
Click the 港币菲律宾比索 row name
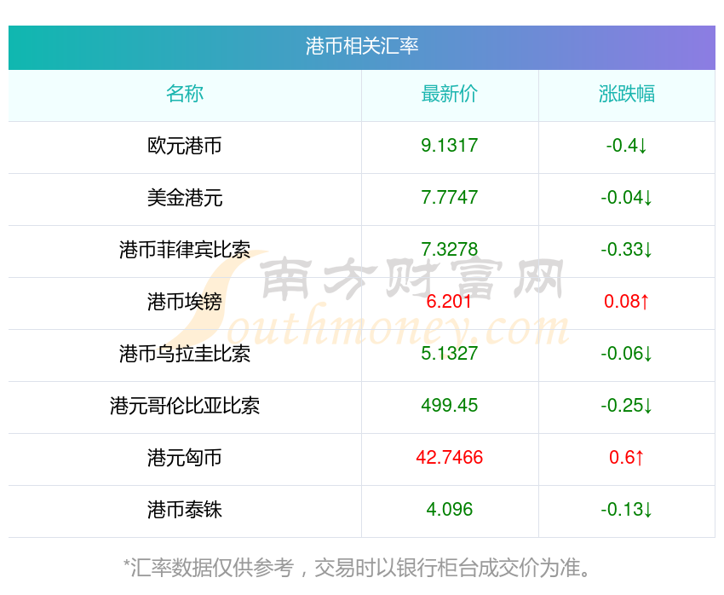coord(185,250)
